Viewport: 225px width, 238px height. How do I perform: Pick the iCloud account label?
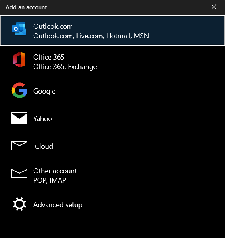[x=43, y=146]
